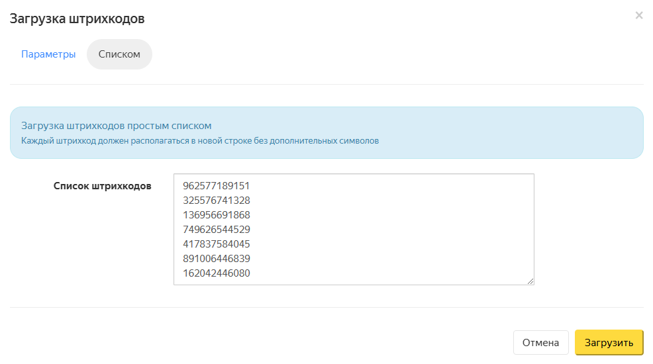
Task: Switch to the Параметры tab
Action: (48, 54)
